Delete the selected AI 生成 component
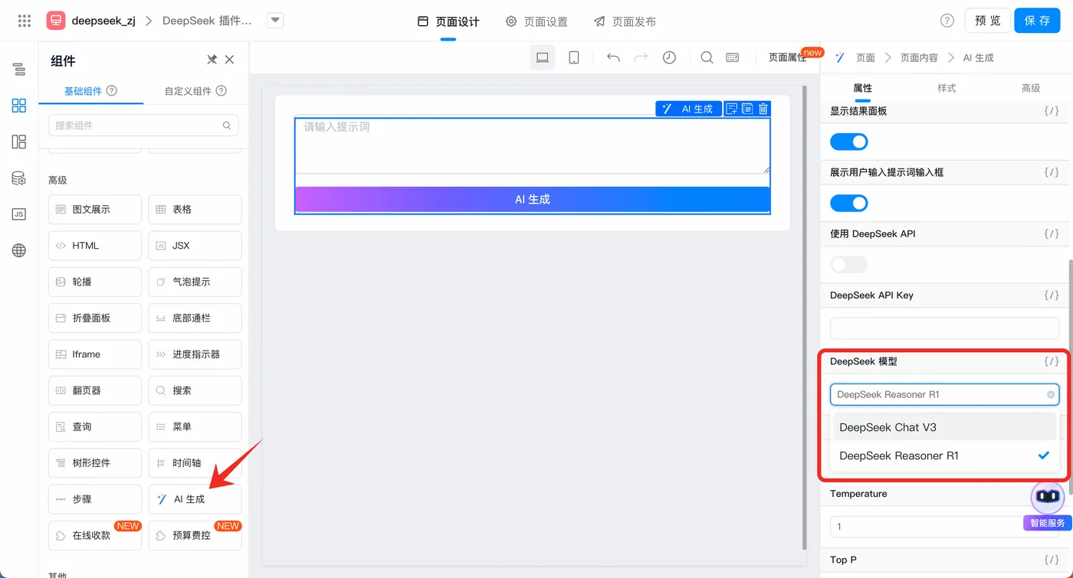1073x578 pixels. click(x=763, y=109)
